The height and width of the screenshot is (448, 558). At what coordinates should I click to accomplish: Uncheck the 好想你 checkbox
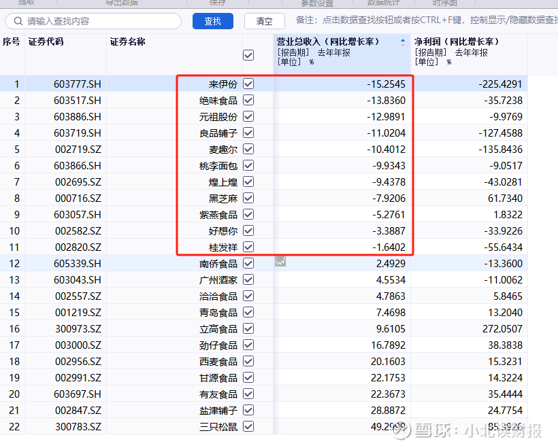248,230
